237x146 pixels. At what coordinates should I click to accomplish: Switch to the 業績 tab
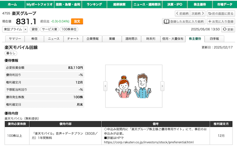coord(112,39)
